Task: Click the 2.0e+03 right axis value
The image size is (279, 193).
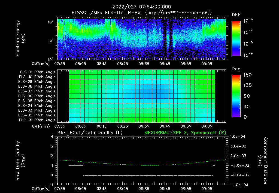Action: click(238, 156)
